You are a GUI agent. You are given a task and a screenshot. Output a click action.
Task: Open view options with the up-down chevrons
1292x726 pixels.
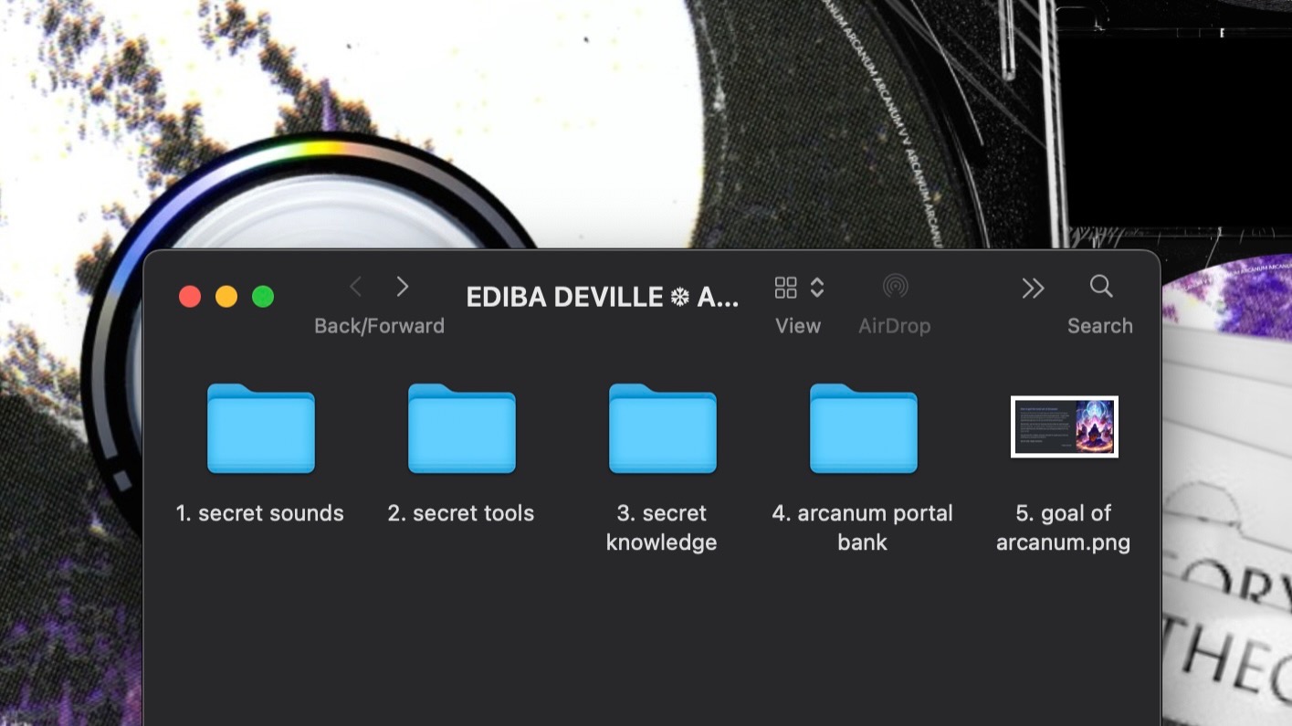coord(817,288)
